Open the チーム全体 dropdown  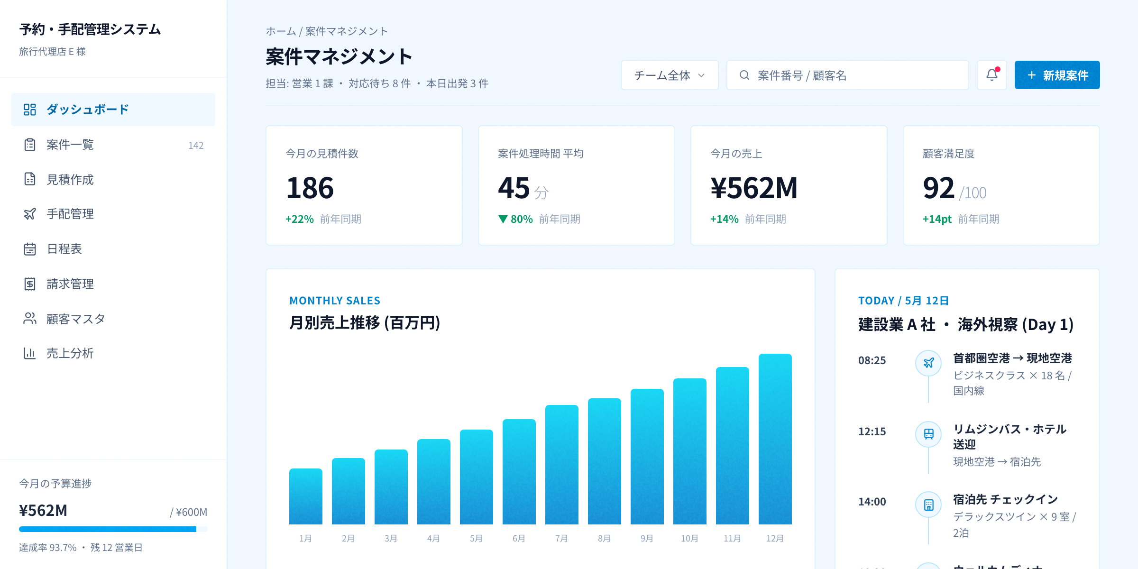(x=669, y=74)
